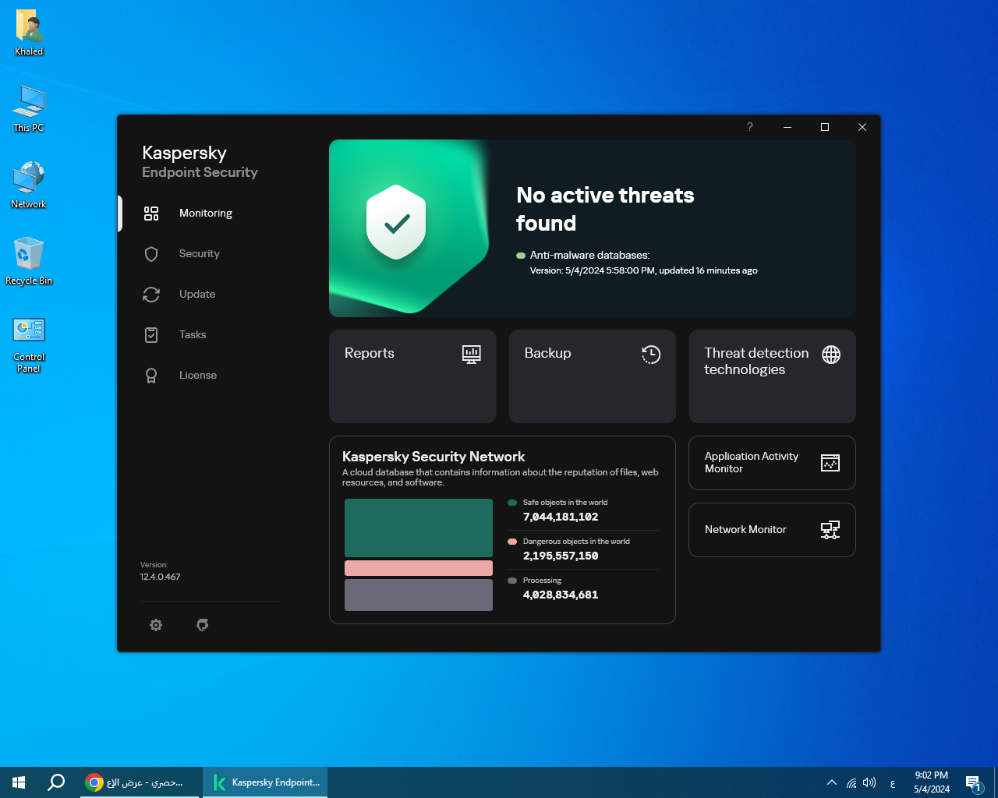Click the help question mark button
This screenshot has width=998, height=798.
pos(750,127)
